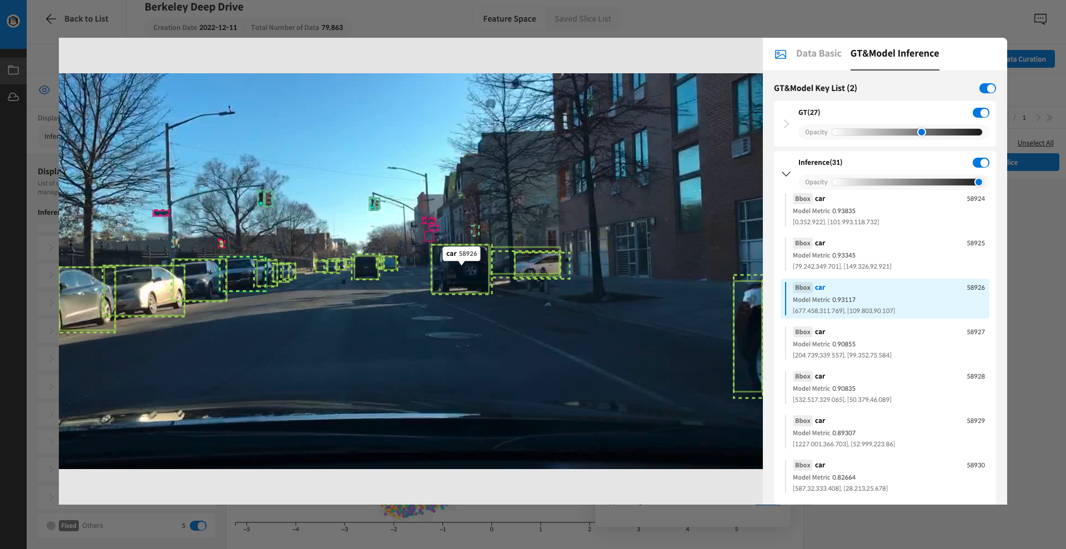Switch to the GT&Model Inference tab

[x=894, y=53]
